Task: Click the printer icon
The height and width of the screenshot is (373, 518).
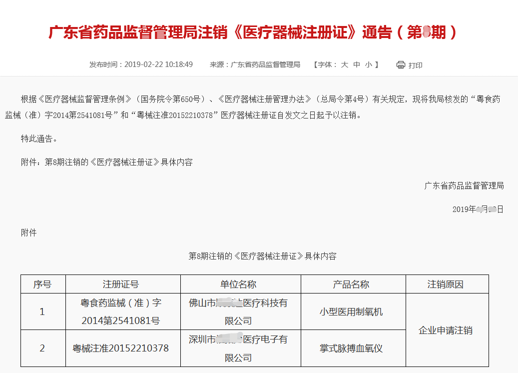Action: [401, 65]
